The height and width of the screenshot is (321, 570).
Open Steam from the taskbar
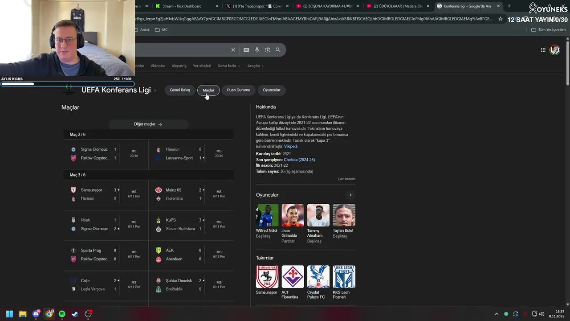pos(75,314)
